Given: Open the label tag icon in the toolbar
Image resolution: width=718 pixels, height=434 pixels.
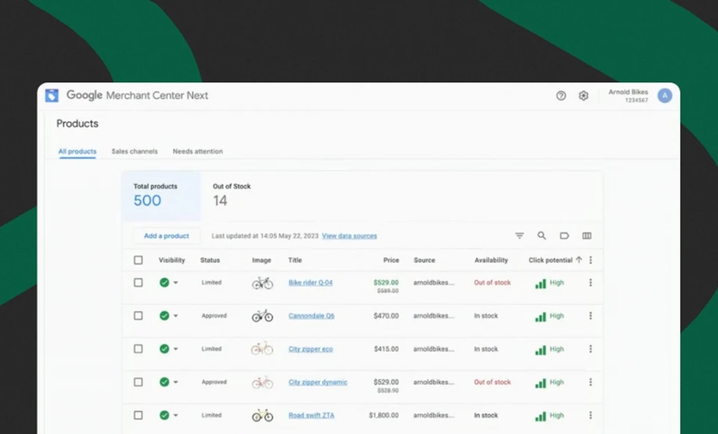Looking at the screenshot, I should (564, 236).
